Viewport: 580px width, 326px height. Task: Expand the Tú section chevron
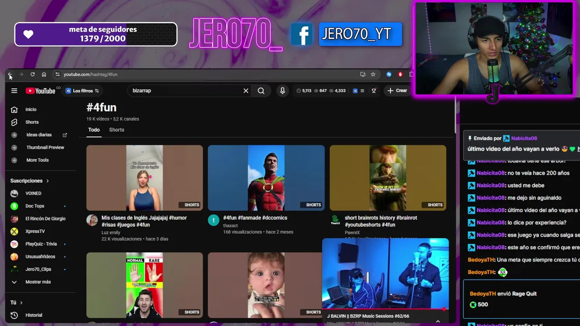click(21, 302)
